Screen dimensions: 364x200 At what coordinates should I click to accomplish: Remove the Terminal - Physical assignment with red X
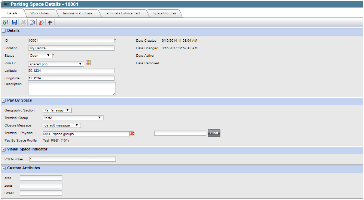pos(132,134)
